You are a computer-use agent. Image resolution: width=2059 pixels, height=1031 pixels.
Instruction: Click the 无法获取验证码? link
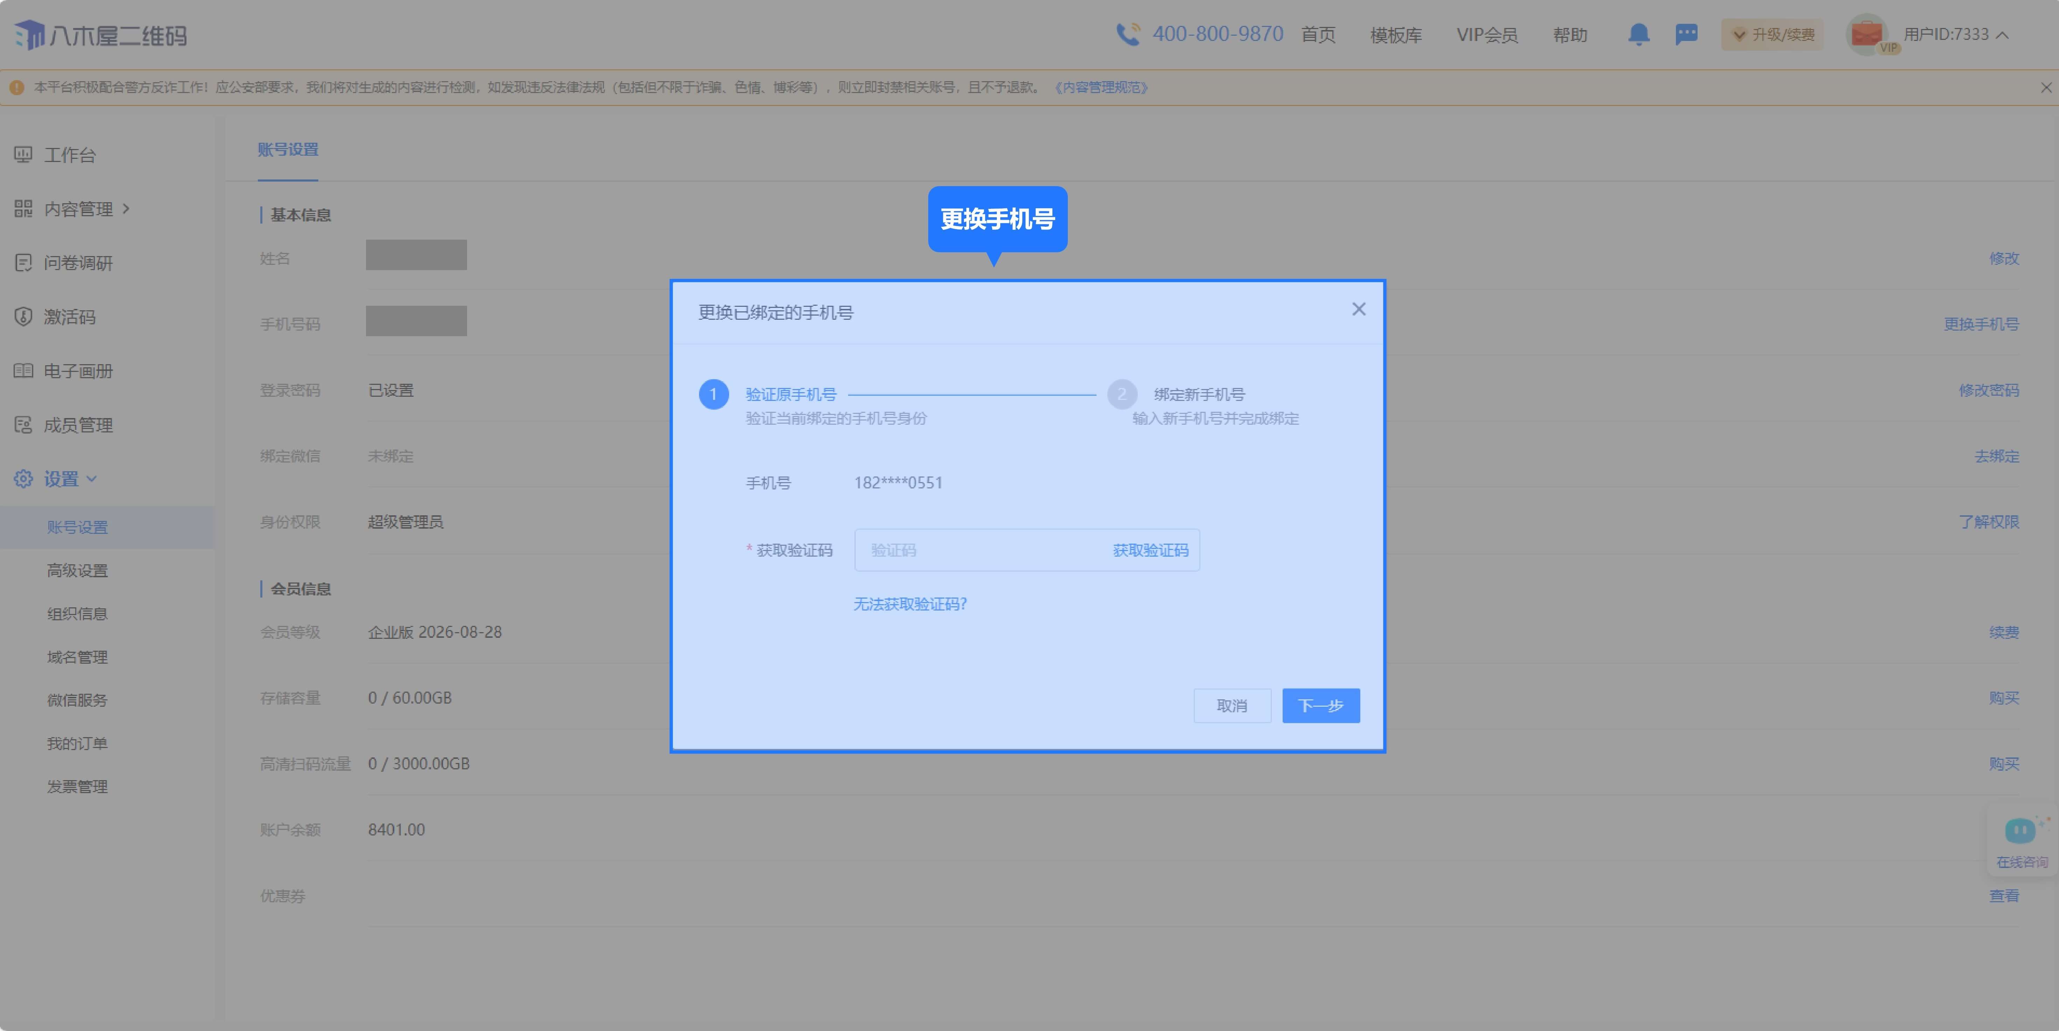[910, 604]
